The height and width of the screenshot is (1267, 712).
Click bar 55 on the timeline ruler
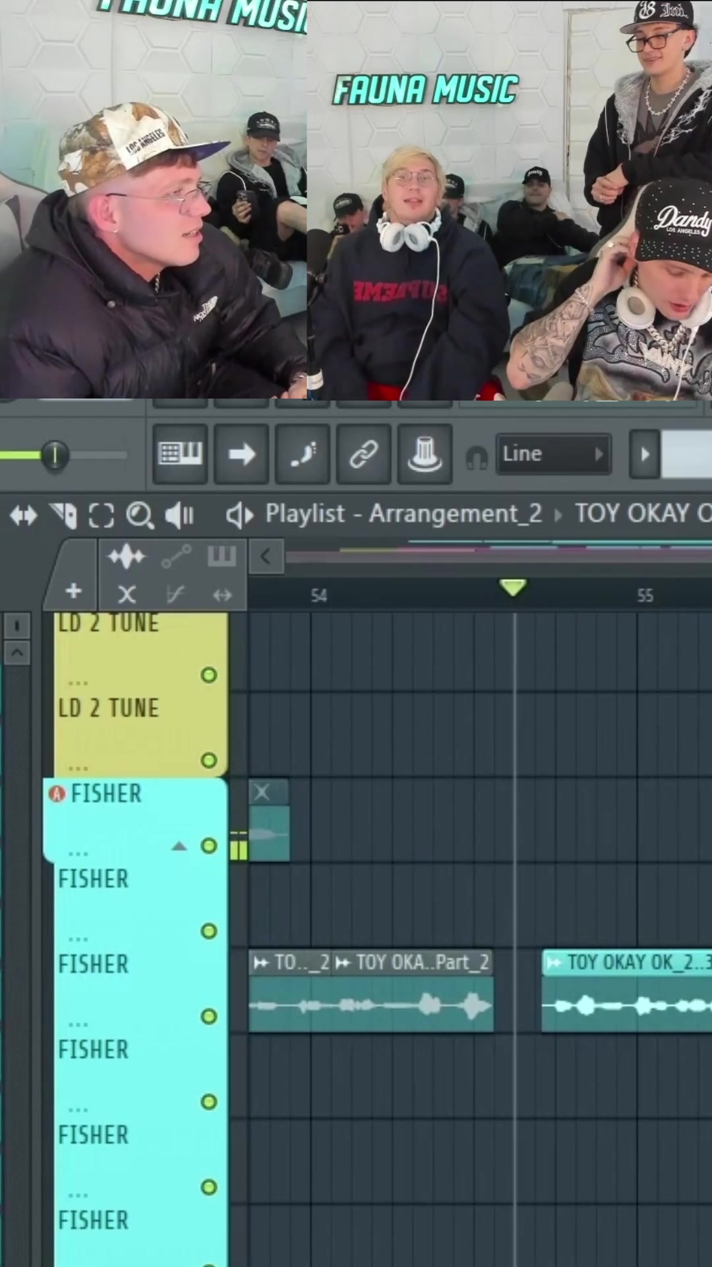pos(645,596)
